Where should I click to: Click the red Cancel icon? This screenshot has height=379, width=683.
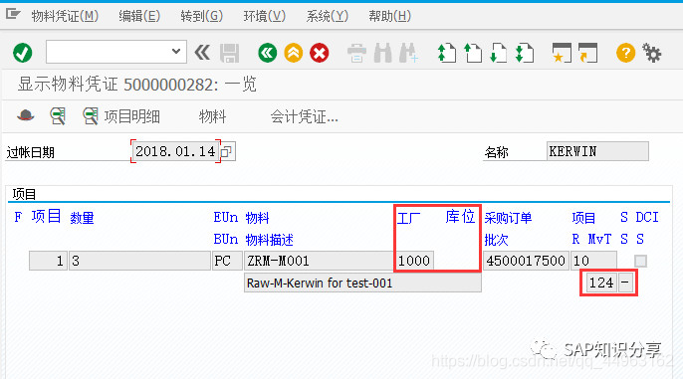[x=320, y=53]
